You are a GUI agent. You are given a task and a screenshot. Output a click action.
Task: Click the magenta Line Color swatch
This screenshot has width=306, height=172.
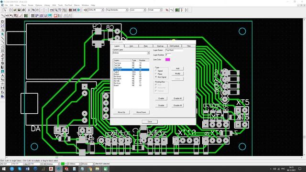click(x=168, y=59)
